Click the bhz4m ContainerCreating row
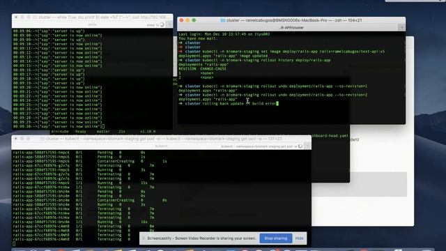The image size is (446, 251). pyautogui.click(x=90, y=200)
